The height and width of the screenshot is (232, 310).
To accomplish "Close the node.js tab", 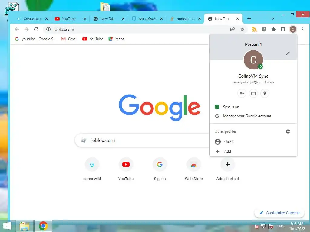I will [200, 19].
